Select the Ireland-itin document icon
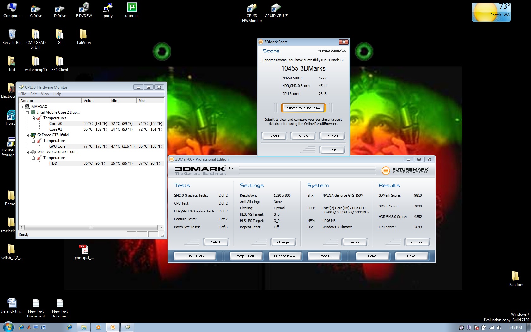The height and width of the screenshot is (332, 531). tap(12, 306)
